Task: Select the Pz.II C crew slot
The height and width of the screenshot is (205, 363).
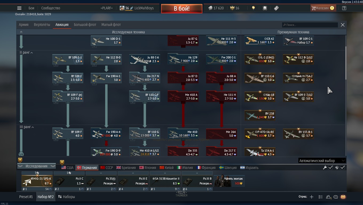Action: (x=69, y=181)
